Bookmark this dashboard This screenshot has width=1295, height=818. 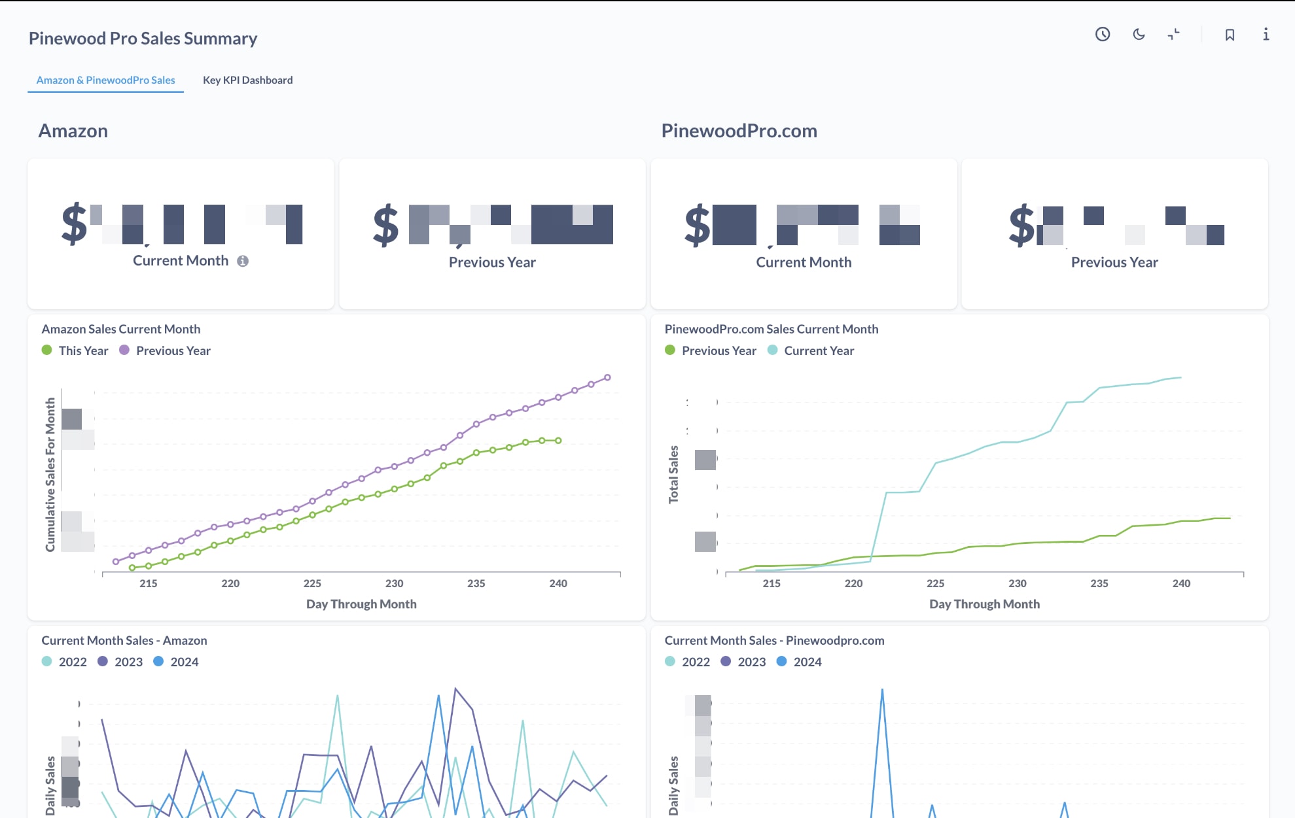click(x=1230, y=35)
